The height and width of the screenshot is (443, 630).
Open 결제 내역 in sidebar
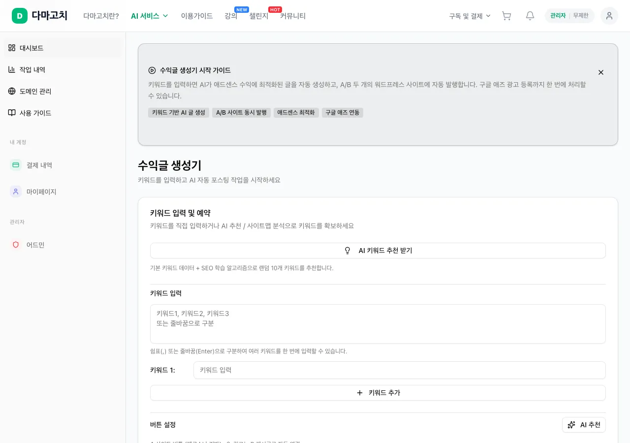click(63, 165)
